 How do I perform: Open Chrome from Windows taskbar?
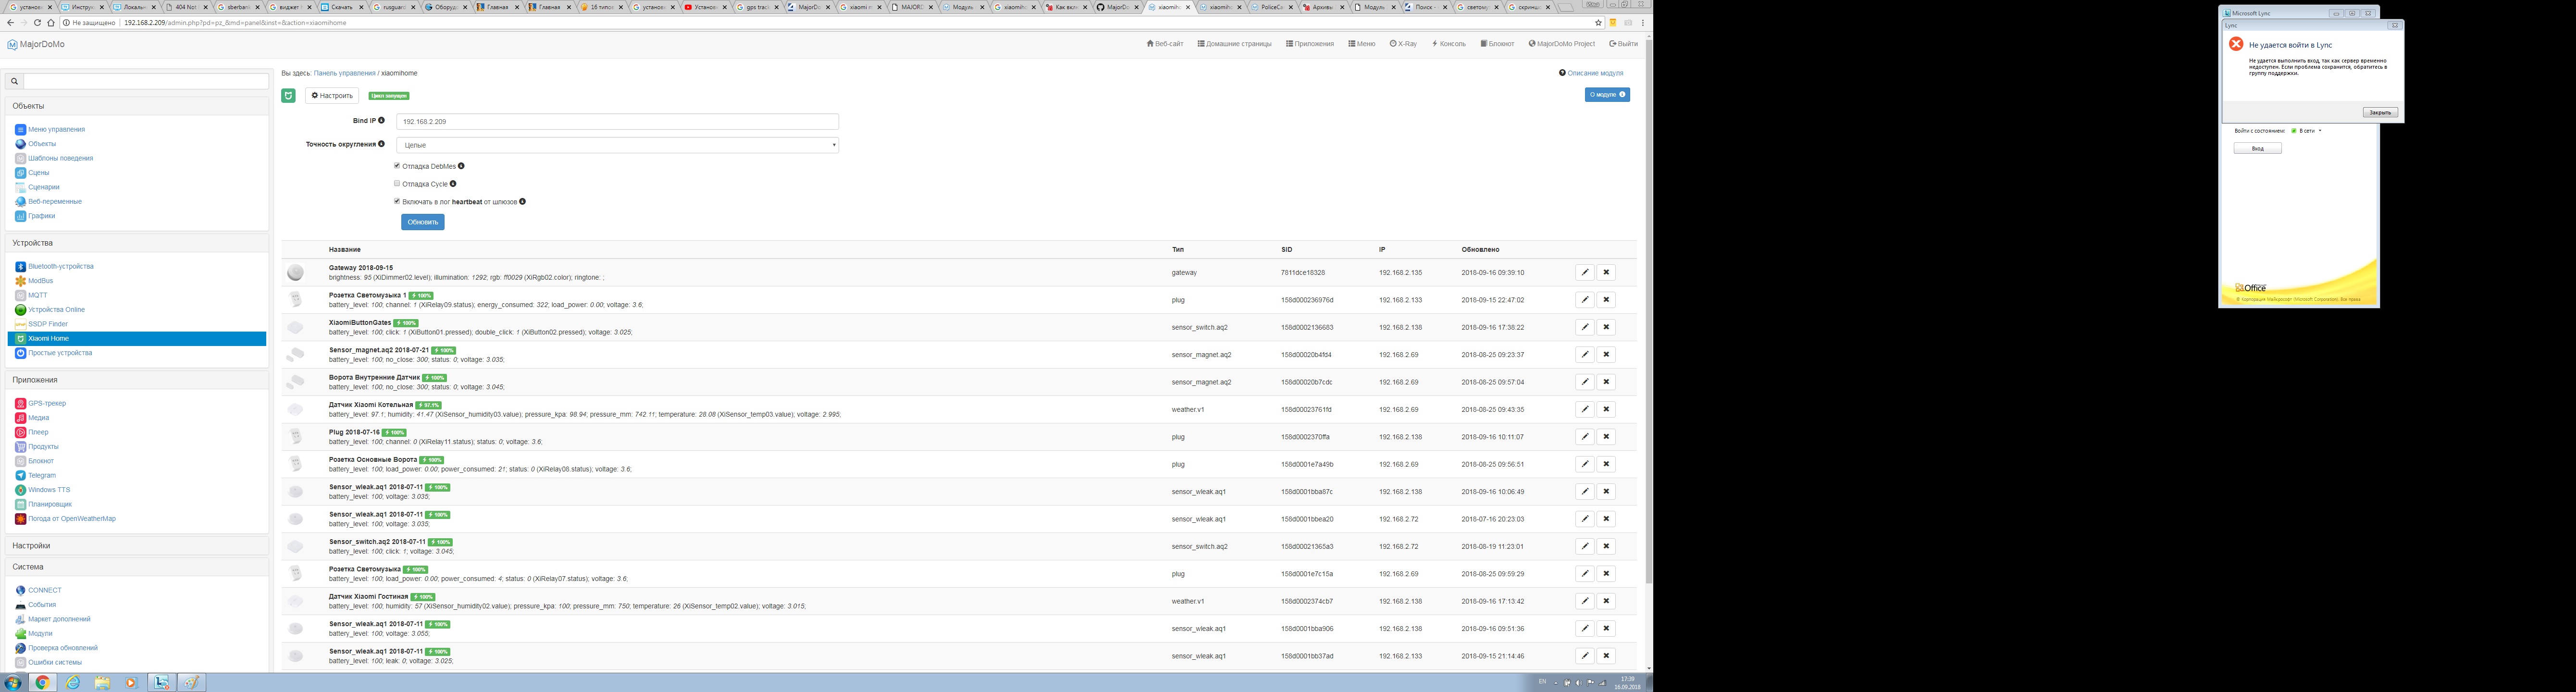(x=42, y=682)
